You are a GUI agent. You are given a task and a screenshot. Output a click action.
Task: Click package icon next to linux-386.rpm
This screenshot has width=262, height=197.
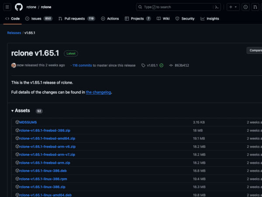pos(17,179)
